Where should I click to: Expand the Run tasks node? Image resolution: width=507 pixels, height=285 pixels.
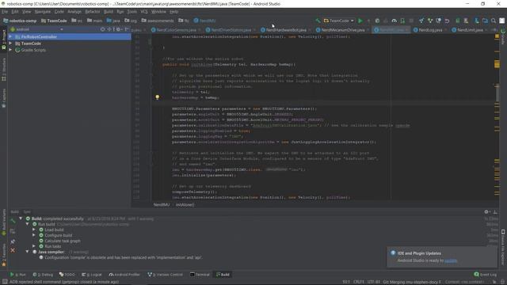34,246
